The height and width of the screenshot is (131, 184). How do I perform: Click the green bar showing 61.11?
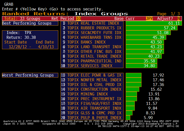click(x=154, y=23)
